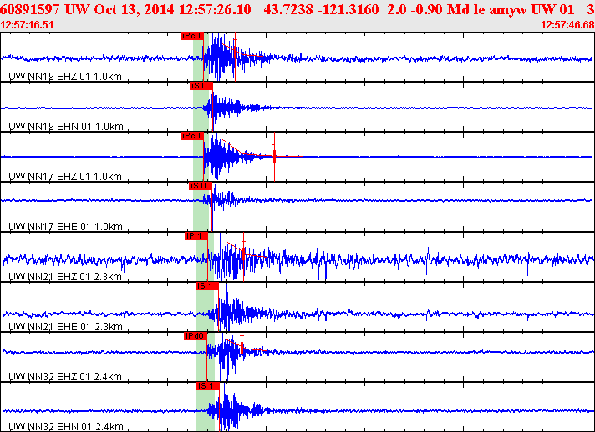This screenshot has height=432, width=595.
Task: Click the coda end marker on NN17 EHZ
Action: click(x=274, y=156)
